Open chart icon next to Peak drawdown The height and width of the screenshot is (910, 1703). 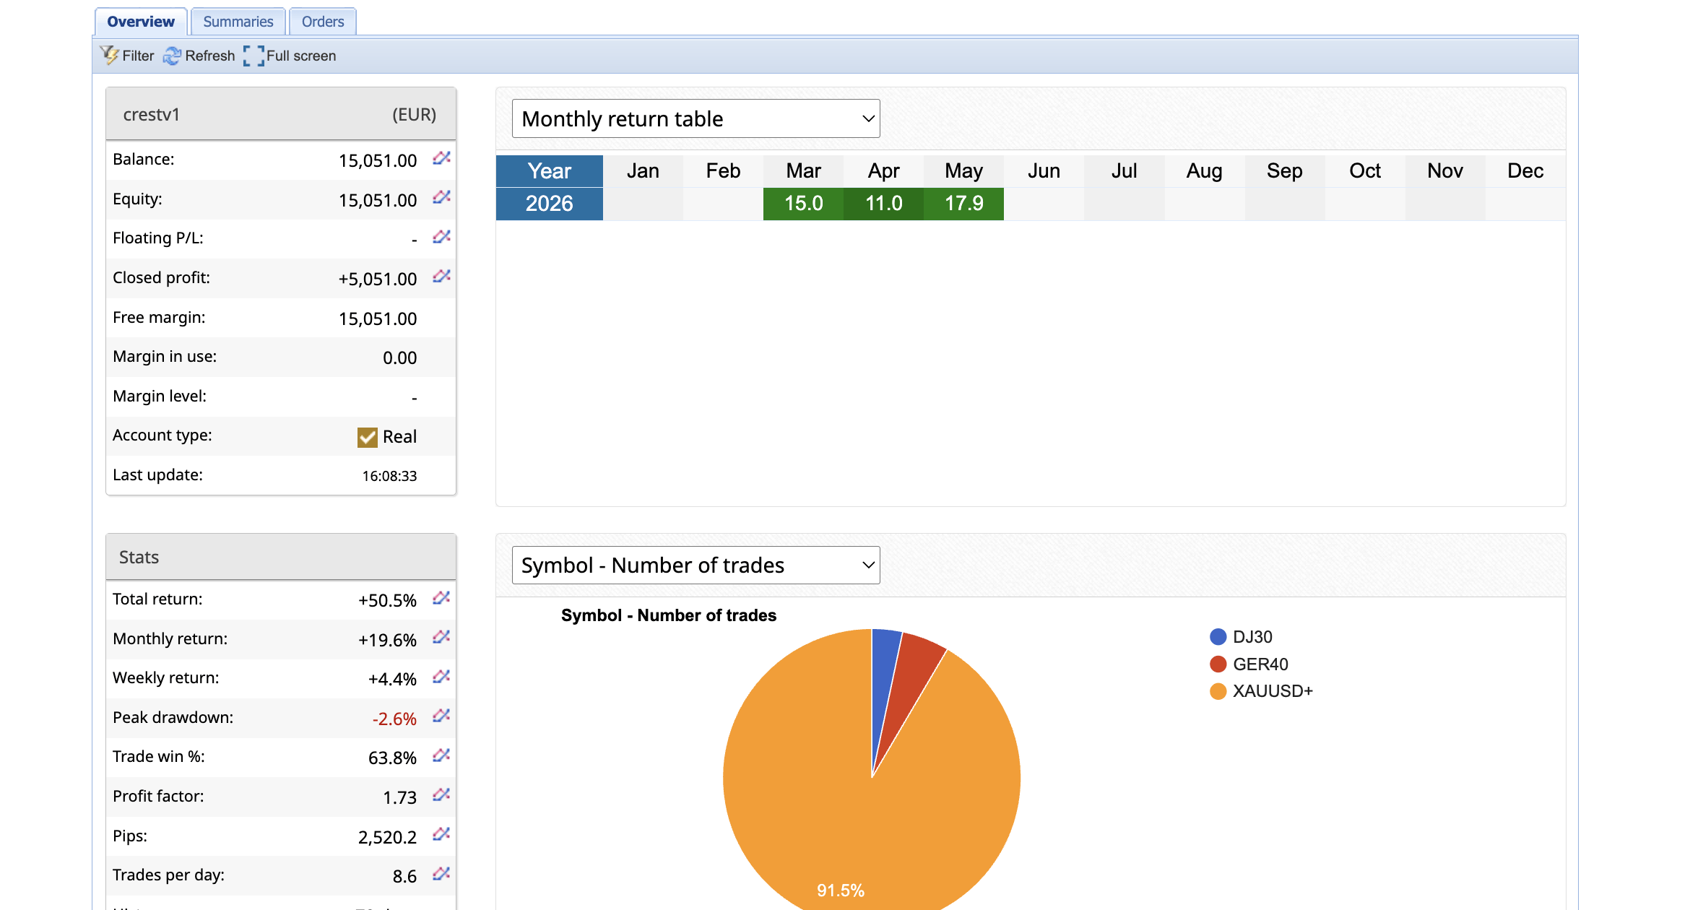point(441,716)
